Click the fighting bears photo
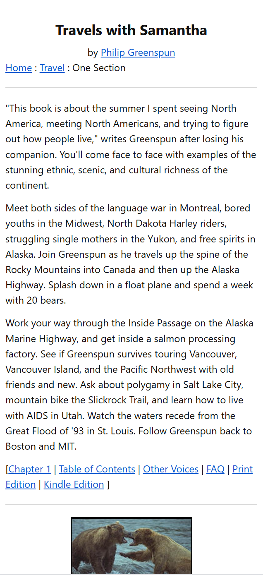The image size is (263, 575). 131,545
